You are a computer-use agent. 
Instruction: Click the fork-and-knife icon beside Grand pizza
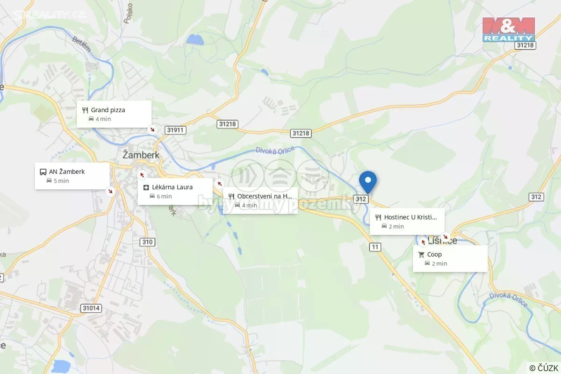pos(85,110)
